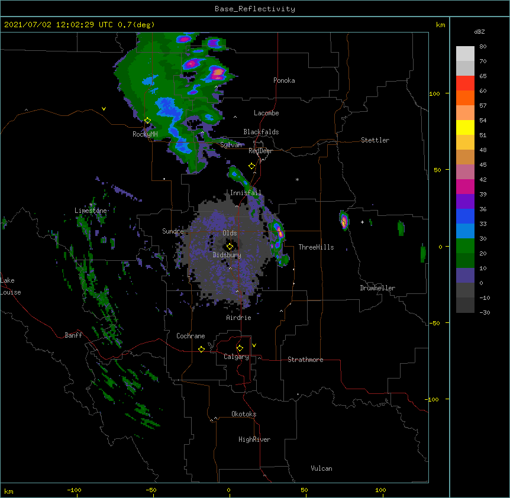Select the Drumheller label
Viewport: 510px width, 498px height.
377,288
